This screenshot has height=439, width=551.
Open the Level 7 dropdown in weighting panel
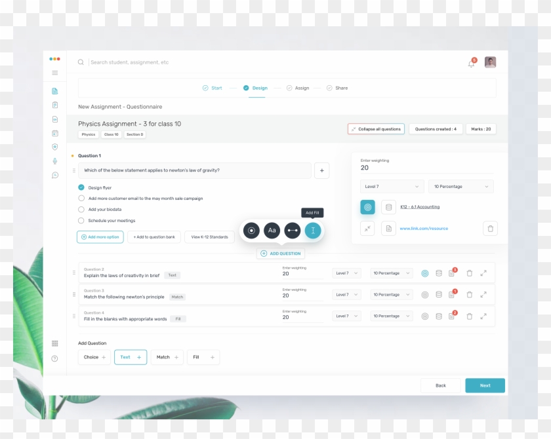392,187
